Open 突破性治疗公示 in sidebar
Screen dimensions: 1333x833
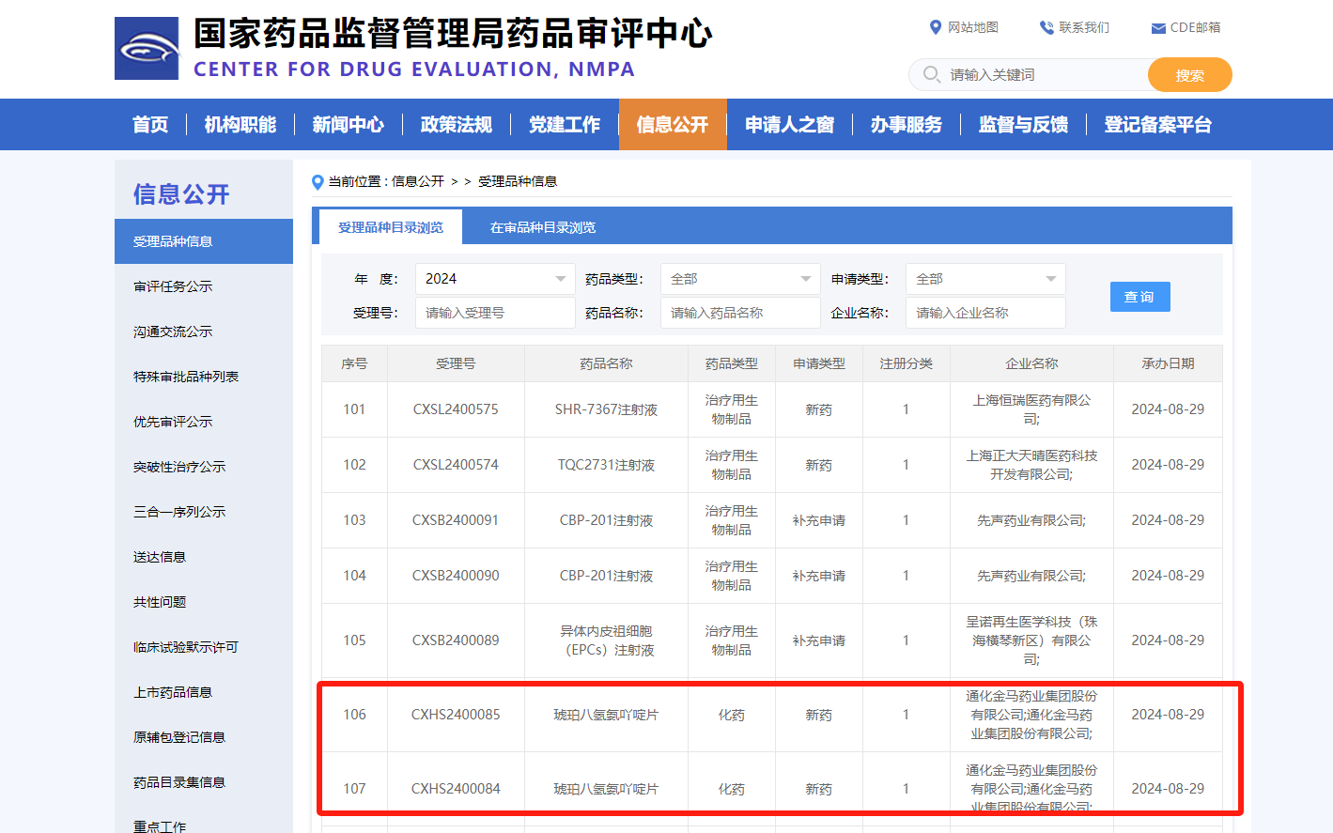[x=204, y=467]
